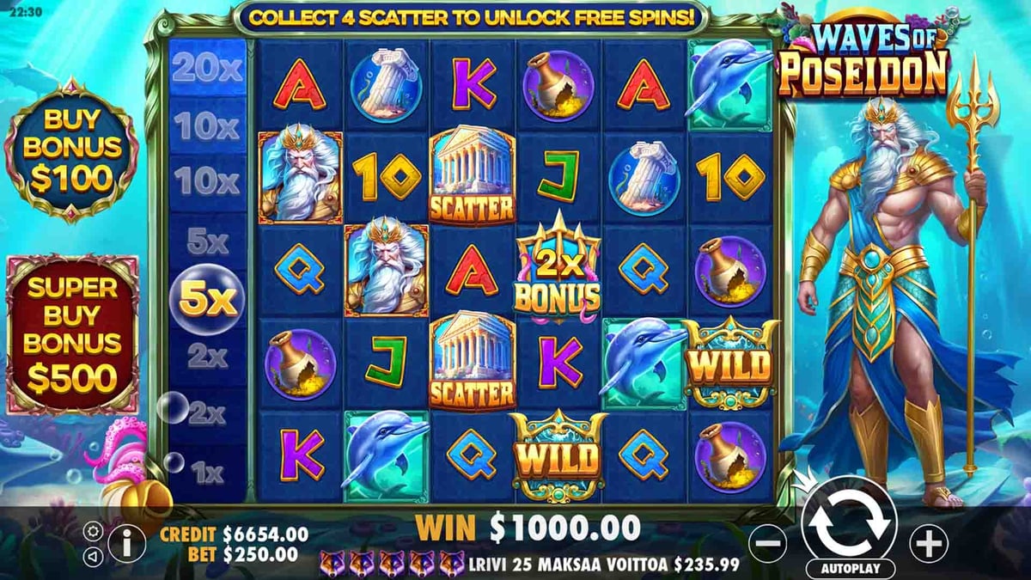Click the $1000.00 win amount display
Viewport: 1031px width, 580px height.
pos(564,527)
